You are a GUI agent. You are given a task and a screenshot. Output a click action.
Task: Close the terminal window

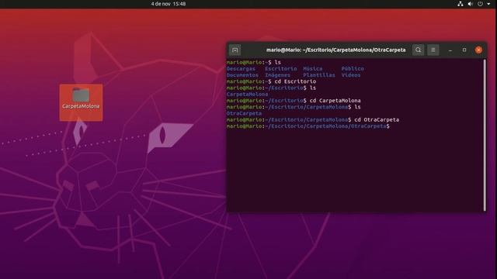[x=478, y=50]
